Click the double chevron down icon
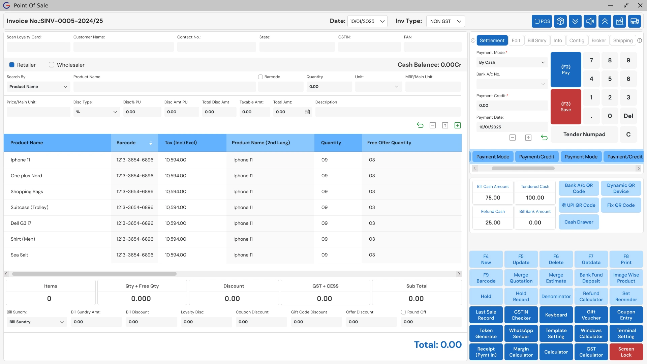 (575, 21)
